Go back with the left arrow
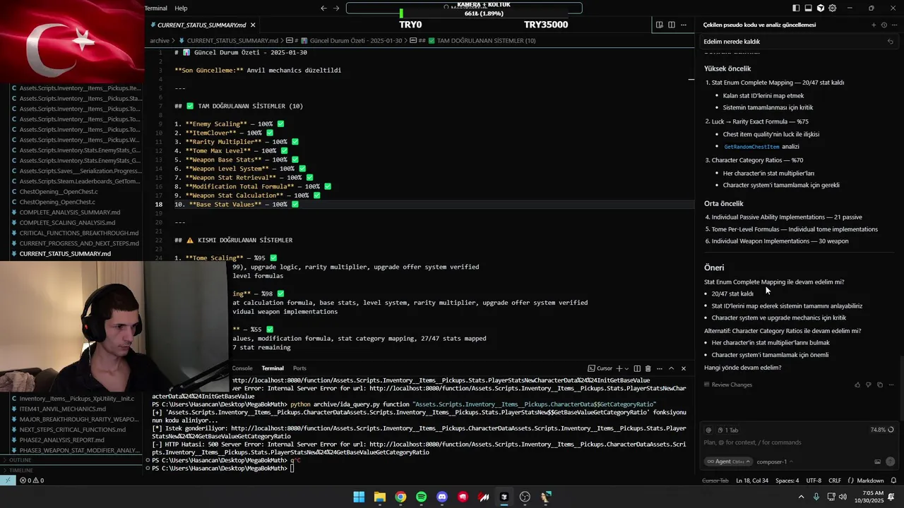The width and height of the screenshot is (904, 508). tap(323, 8)
